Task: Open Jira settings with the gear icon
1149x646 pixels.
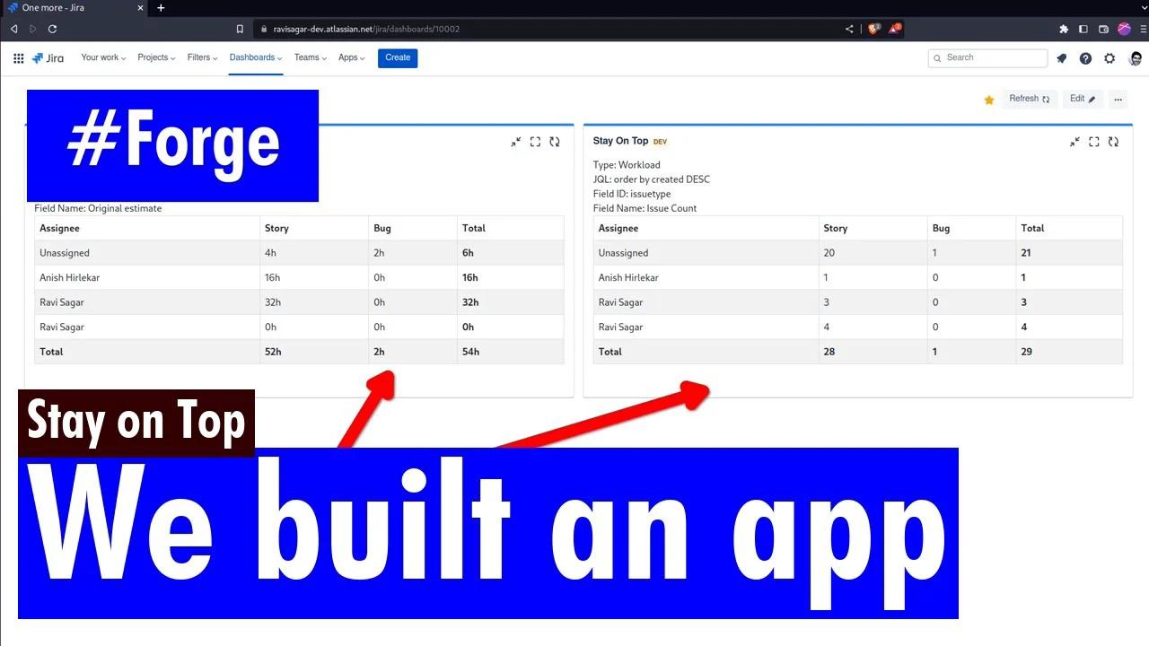Action: point(1110,58)
